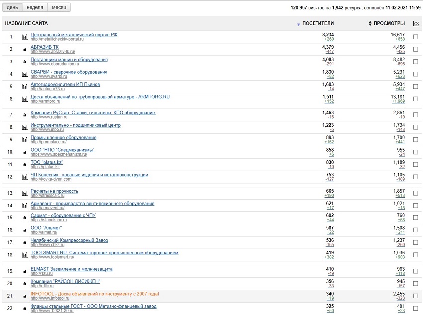Click lock icon beside INFOTOOL row
The width and height of the screenshot is (423, 314).
(x=25, y=296)
